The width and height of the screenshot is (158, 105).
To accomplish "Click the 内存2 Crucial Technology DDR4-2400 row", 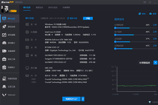I will [x=66, y=82].
